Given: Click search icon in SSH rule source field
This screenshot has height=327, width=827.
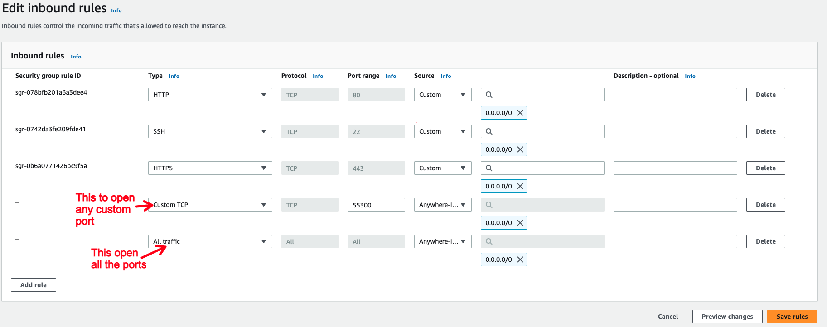Looking at the screenshot, I should (x=489, y=131).
